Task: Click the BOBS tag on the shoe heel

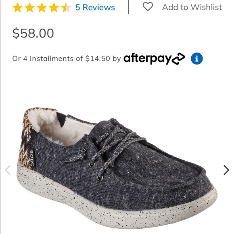Action: click(33, 158)
